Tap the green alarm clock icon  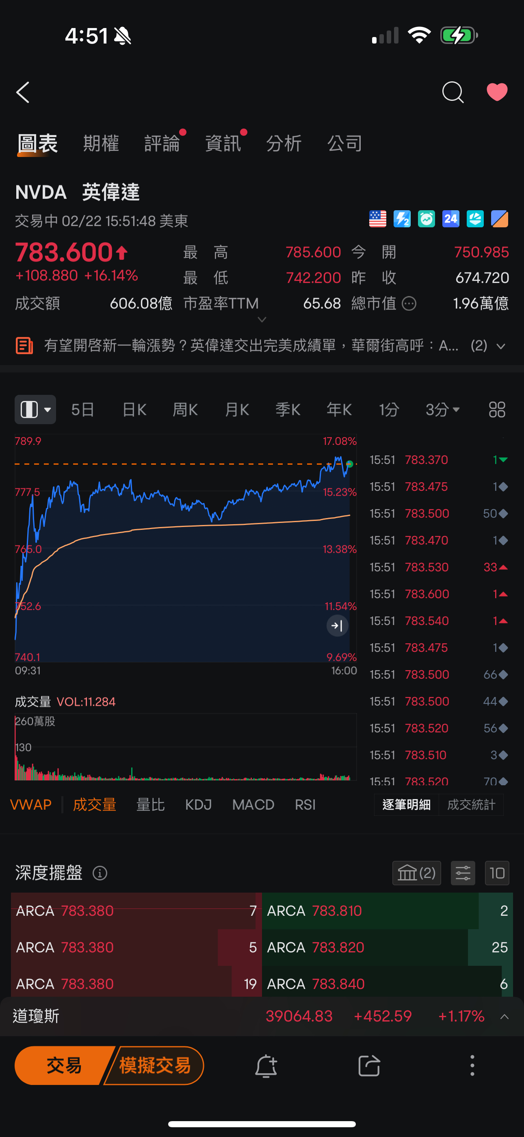(x=426, y=219)
